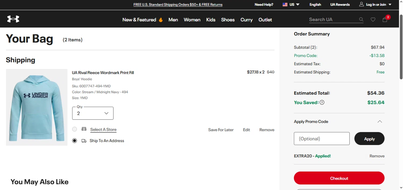Open the wishlist heart icon
Screen dimensions: 403x190
[373, 20]
